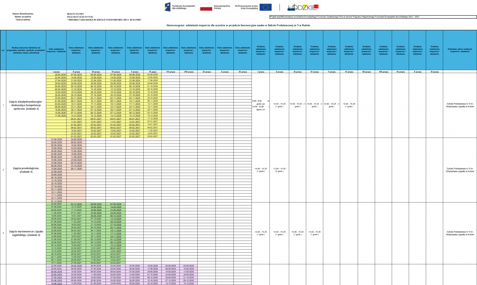Screen dimensions: 477x285
Task: Click project number FELD.08.07-IZ.00-0111/25
Action: click(x=80, y=17)
